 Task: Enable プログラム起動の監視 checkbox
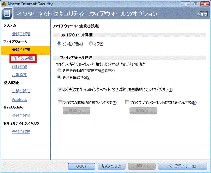point(60,102)
